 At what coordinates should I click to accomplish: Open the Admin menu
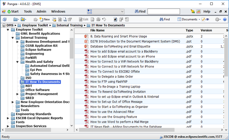coord(41,12)
